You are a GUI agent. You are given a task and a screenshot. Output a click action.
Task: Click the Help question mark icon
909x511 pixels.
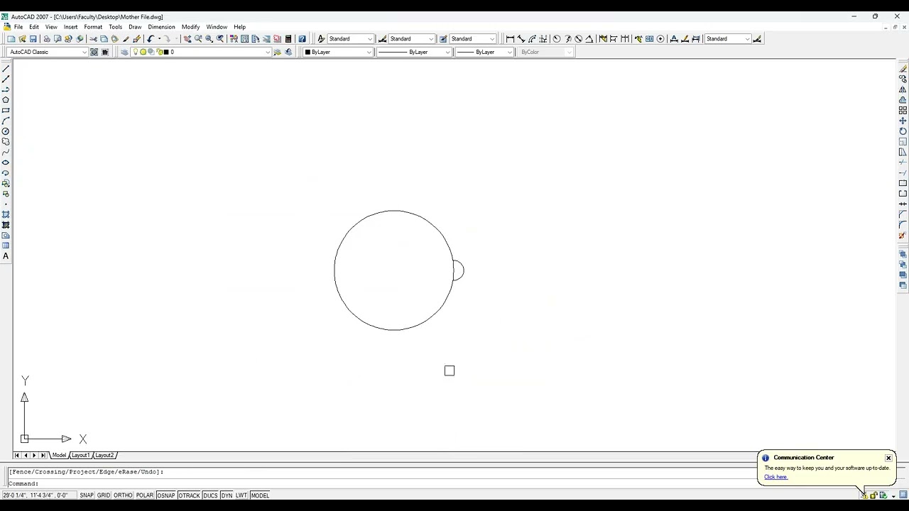pos(302,39)
